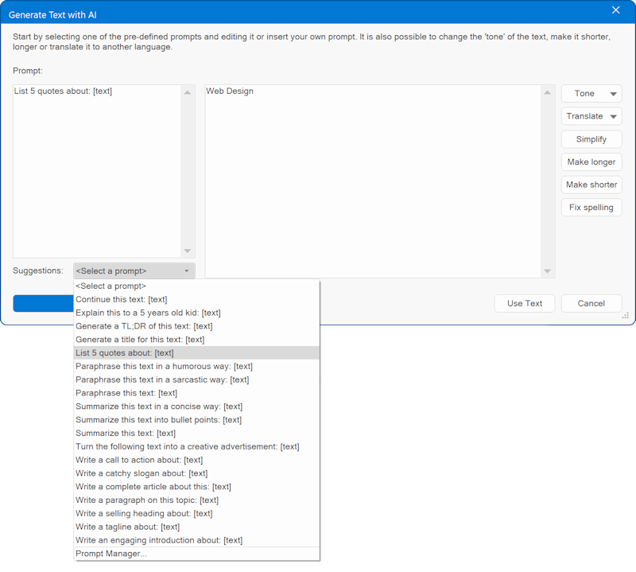The height and width of the screenshot is (572, 636).
Task: Select 'Write a complete article about this' prompt
Action: pos(196,487)
